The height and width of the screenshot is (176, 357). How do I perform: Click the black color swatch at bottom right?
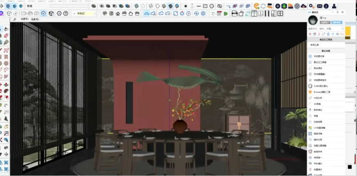coord(350,167)
